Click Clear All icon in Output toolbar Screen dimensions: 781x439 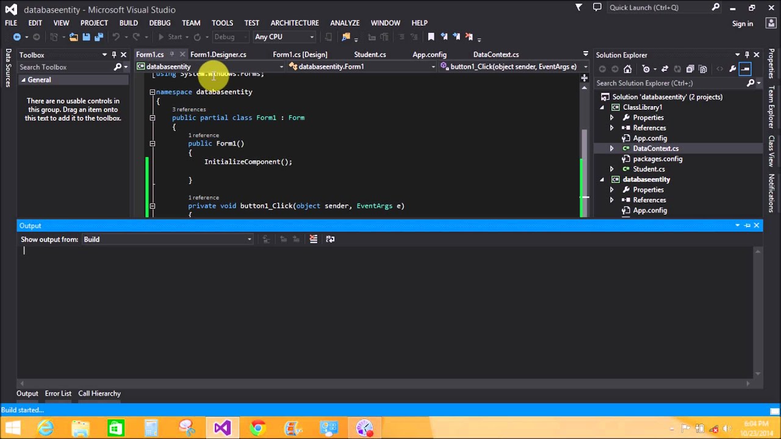click(314, 239)
